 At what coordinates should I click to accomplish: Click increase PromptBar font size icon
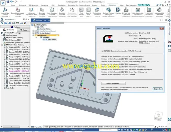tap(155, 127)
